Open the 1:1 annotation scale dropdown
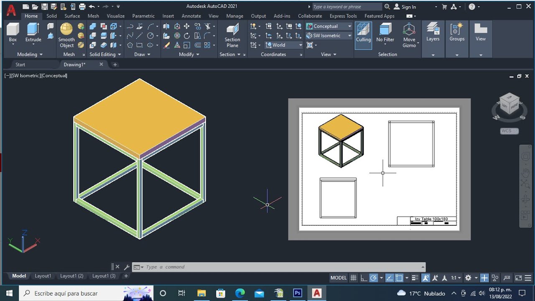 [456, 278]
